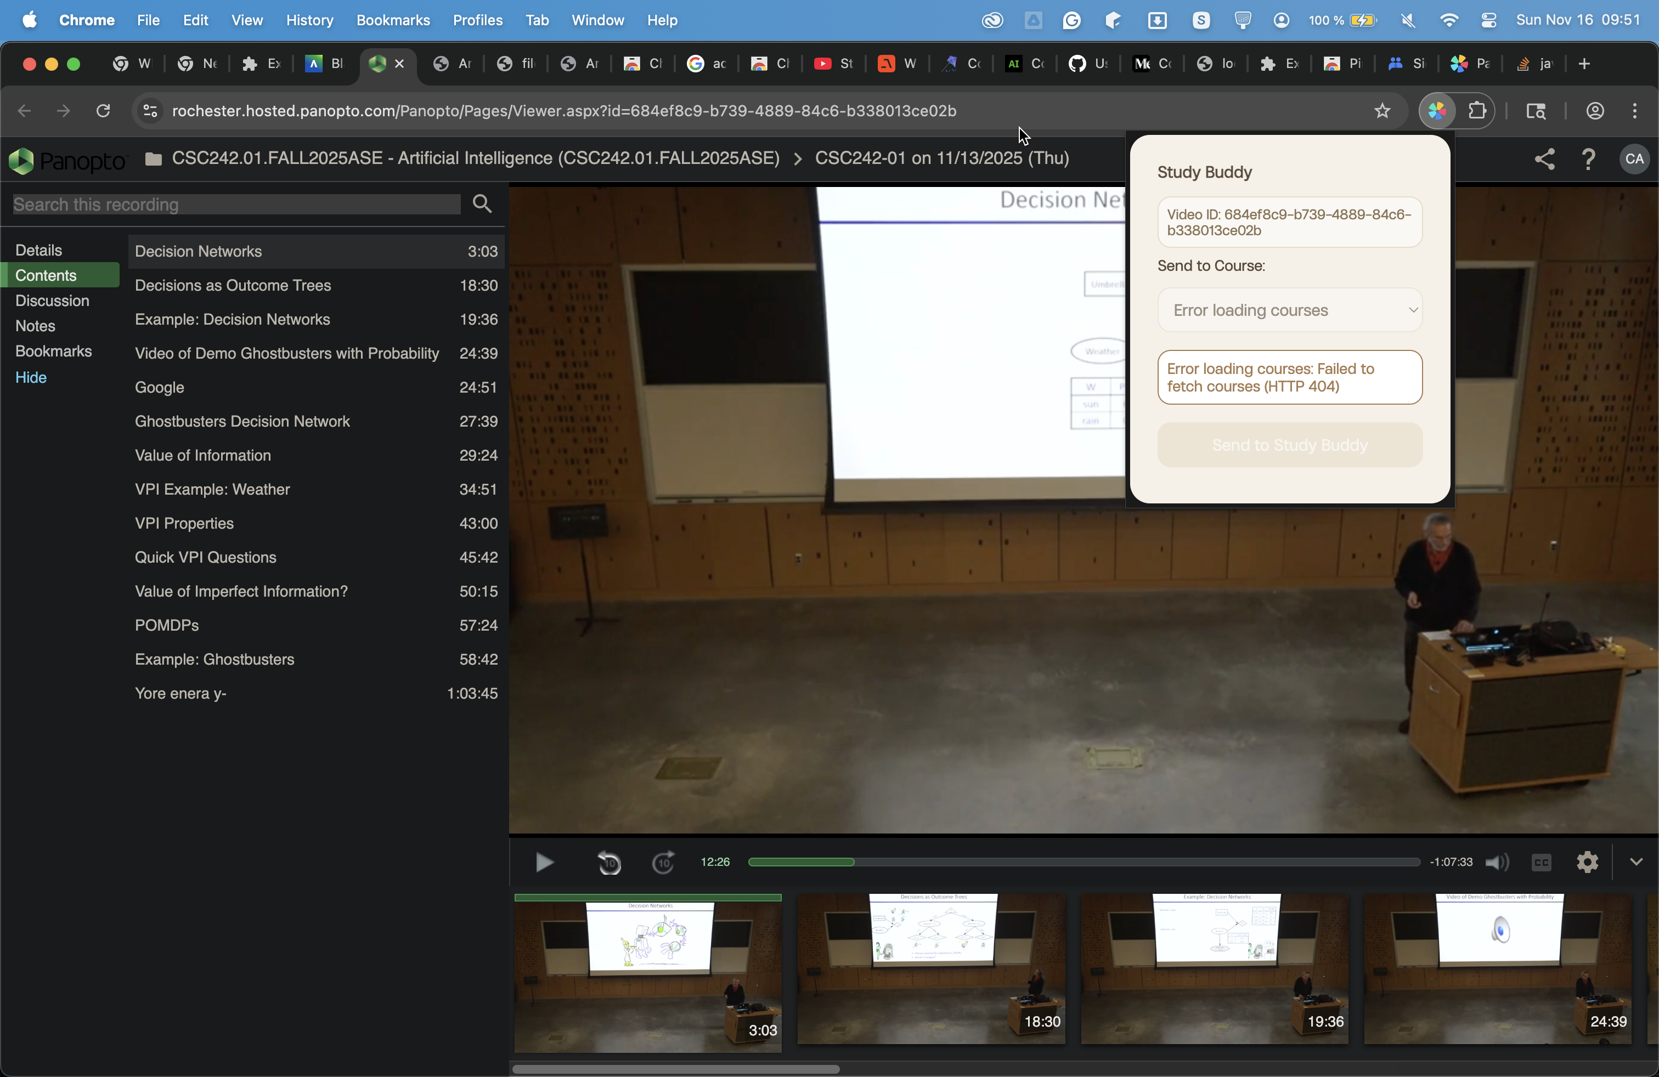Click the Study Buddy extension icon
This screenshot has height=1077, width=1659.
1437,111
